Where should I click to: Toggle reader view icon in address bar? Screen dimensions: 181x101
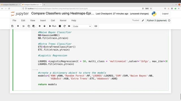coord(143,9)
